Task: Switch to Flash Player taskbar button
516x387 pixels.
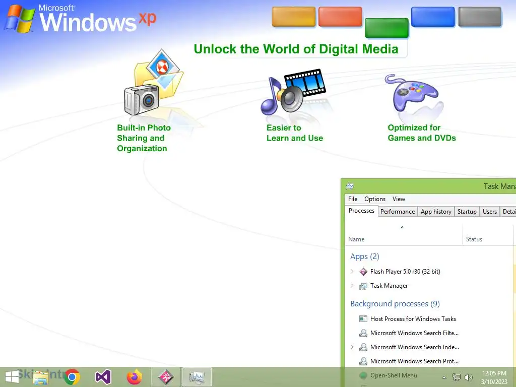Action: (165, 377)
